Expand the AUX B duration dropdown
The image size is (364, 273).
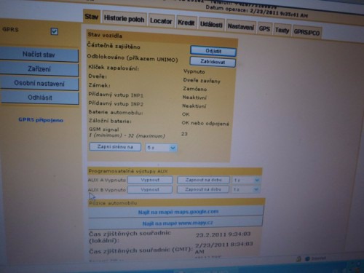[245, 189]
